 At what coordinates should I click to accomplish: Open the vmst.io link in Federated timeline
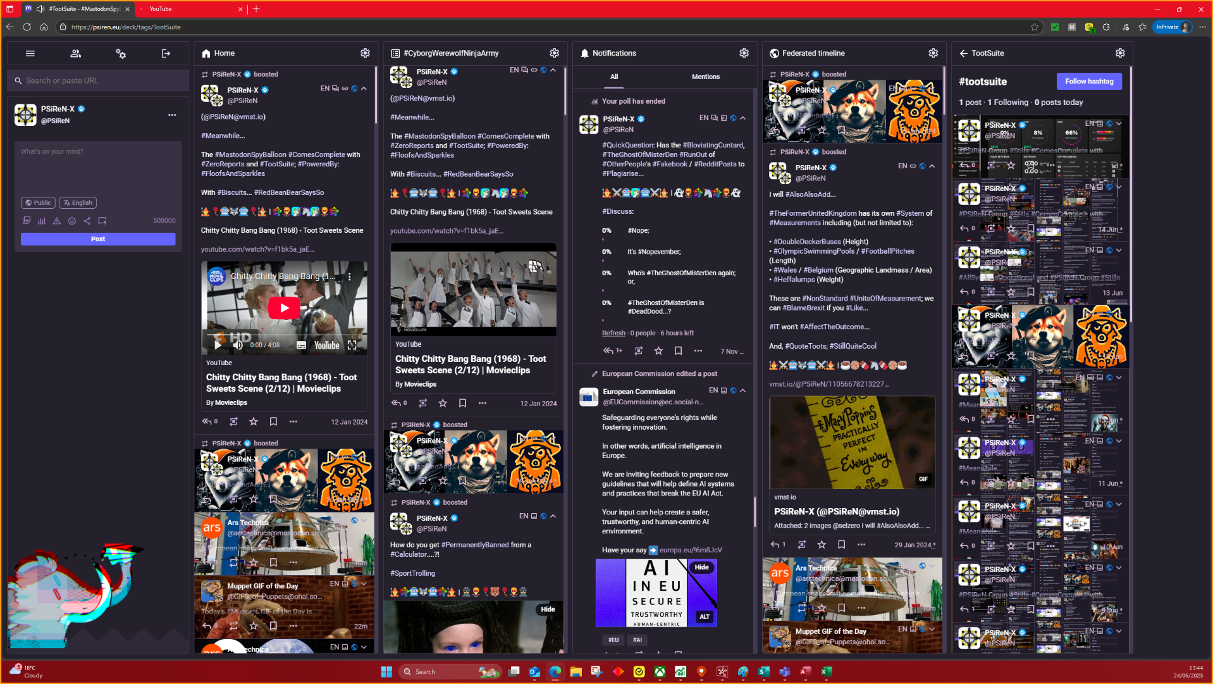point(829,384)
